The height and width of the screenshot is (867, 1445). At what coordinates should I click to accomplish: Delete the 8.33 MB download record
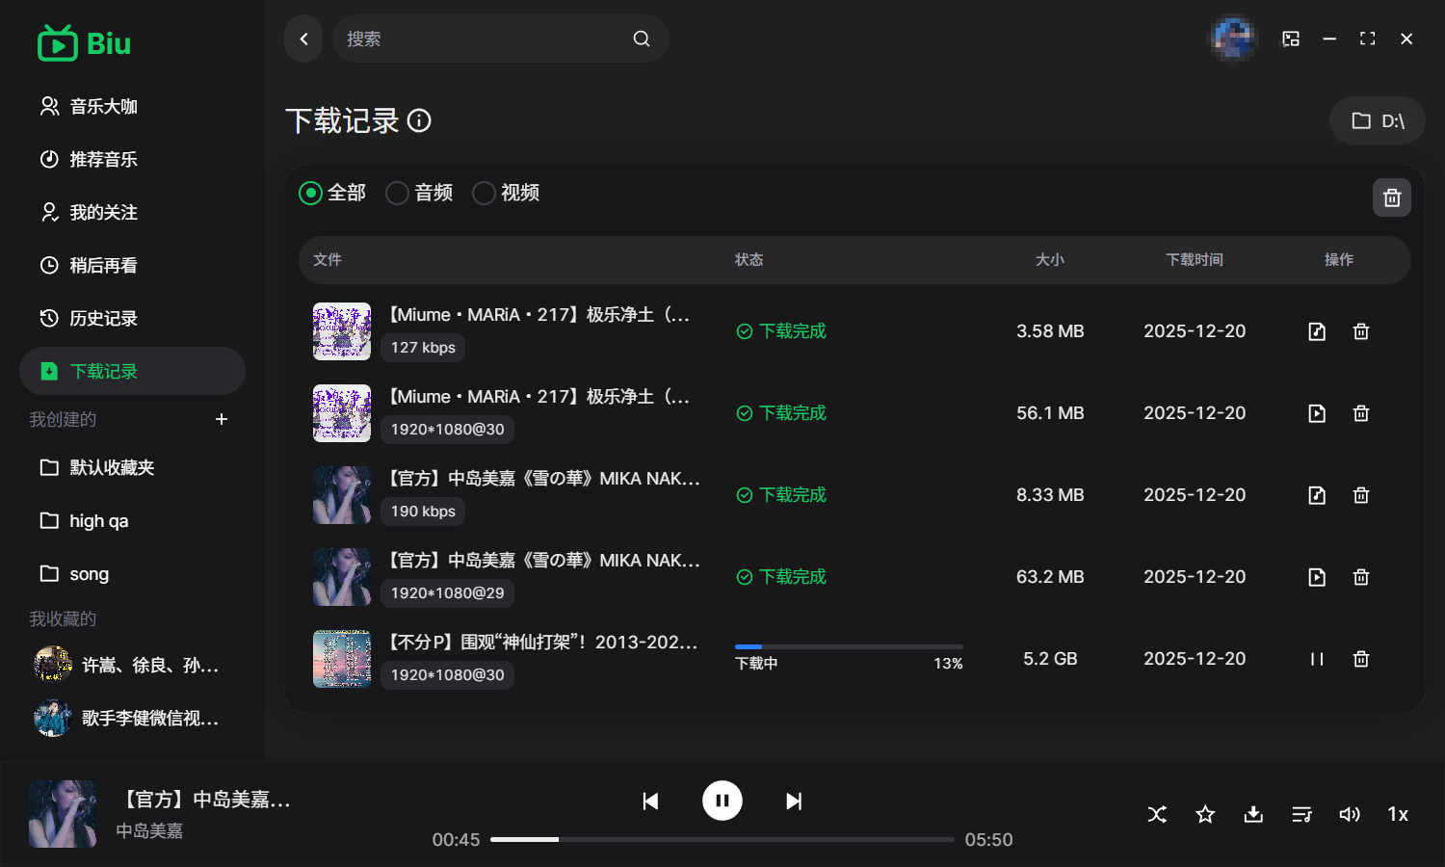pyautogui.click(x=1361, y=495)
